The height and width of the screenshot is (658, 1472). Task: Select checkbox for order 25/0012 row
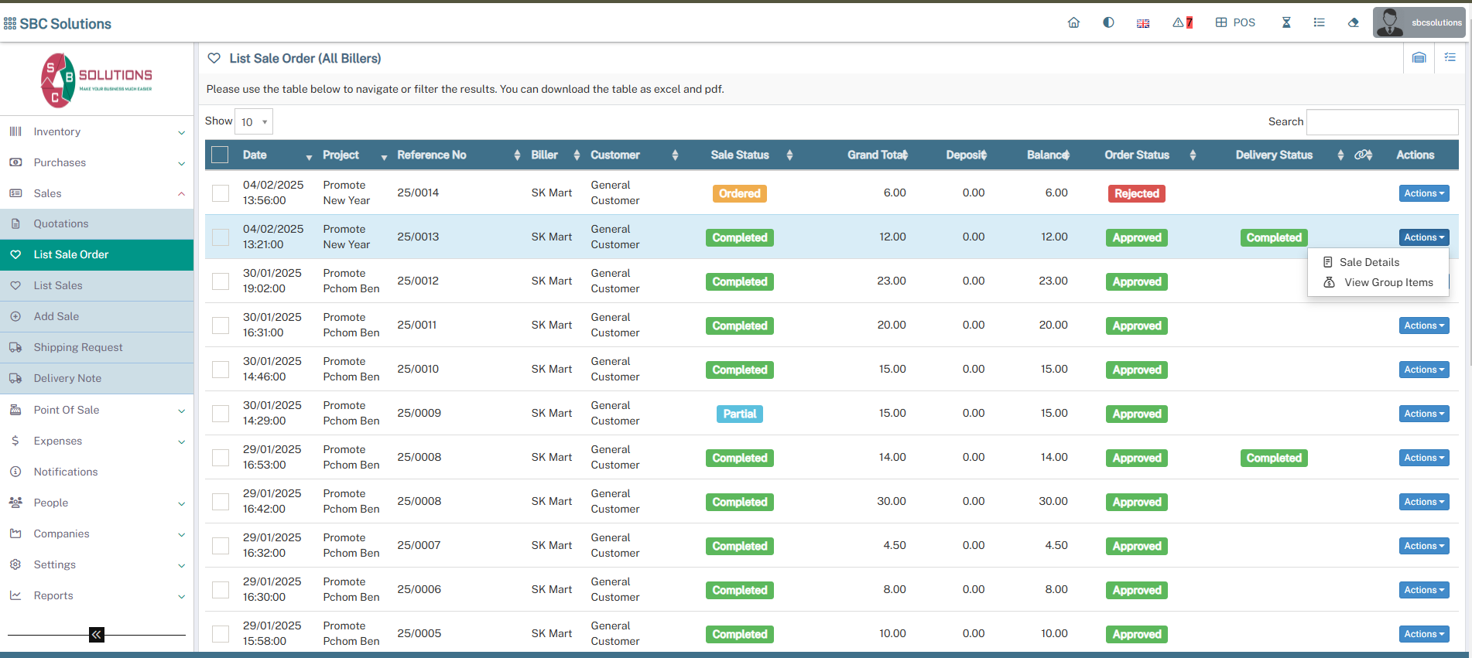pos(221,281)
